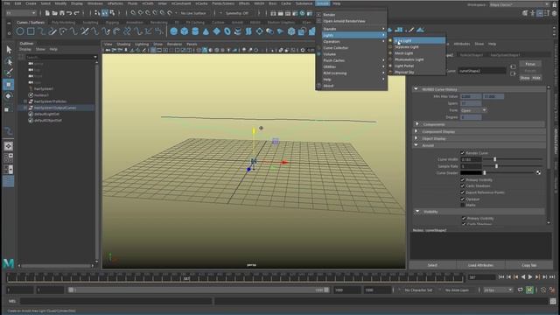Jump to end of playback range
This screenshot has width=560, height=315.
click(x=552, y=276)
